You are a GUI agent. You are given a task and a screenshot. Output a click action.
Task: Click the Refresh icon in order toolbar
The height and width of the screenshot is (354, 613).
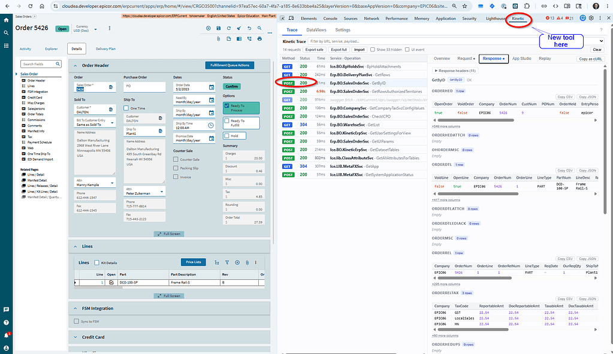point(229,28)
